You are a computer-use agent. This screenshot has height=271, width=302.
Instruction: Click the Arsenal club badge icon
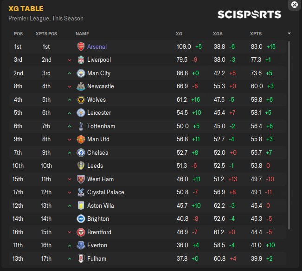click(81, 46)
